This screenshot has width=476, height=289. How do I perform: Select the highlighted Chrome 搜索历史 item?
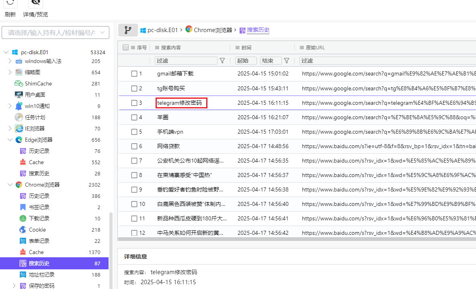(x=54, y=263)
